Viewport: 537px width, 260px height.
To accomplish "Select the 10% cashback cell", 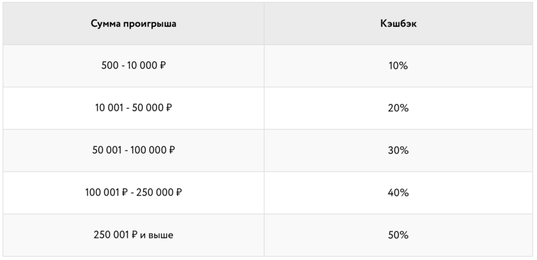I will [x=398, y=66].
